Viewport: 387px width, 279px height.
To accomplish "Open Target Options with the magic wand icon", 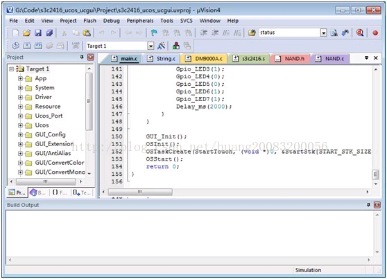I will [x=162, y=46].
